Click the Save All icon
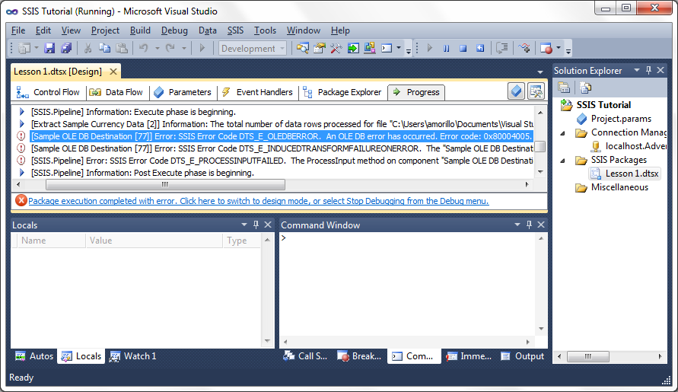This screenshot has height=392, width=678. tap(65, 48)
